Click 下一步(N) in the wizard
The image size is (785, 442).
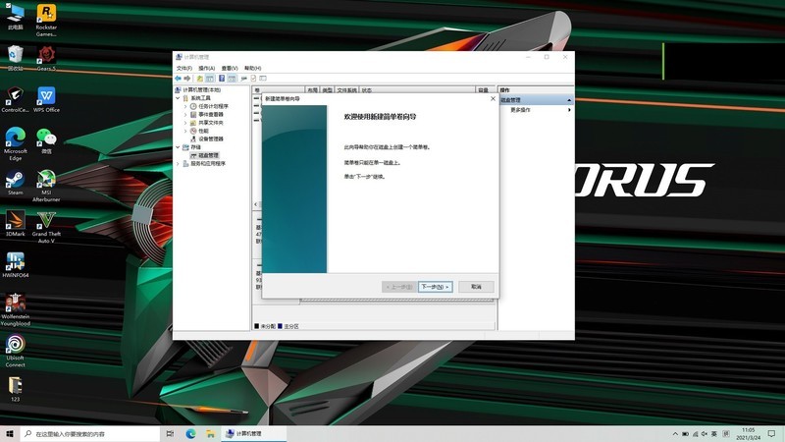pos(435,287)
